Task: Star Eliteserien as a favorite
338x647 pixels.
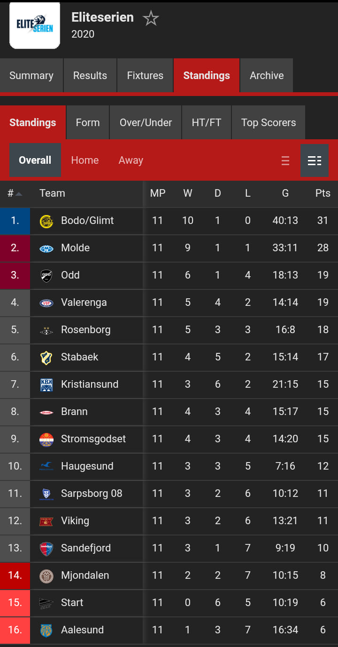Action: [151, 18]
